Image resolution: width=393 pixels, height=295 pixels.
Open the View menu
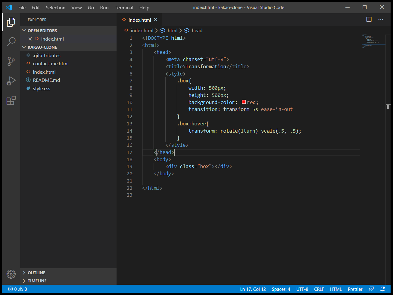click(x=76, y=8)
